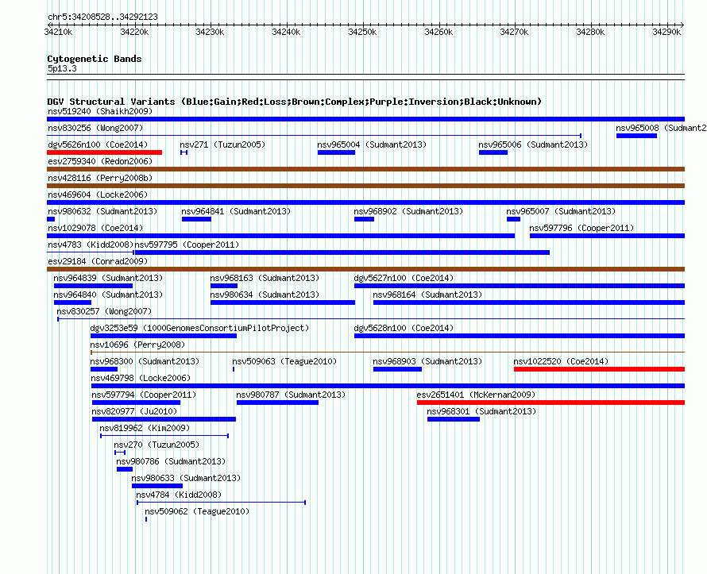Open nsv4784 (Kidd2008) label
This screenshot has height=574, width=707.
tap(179, 495)
